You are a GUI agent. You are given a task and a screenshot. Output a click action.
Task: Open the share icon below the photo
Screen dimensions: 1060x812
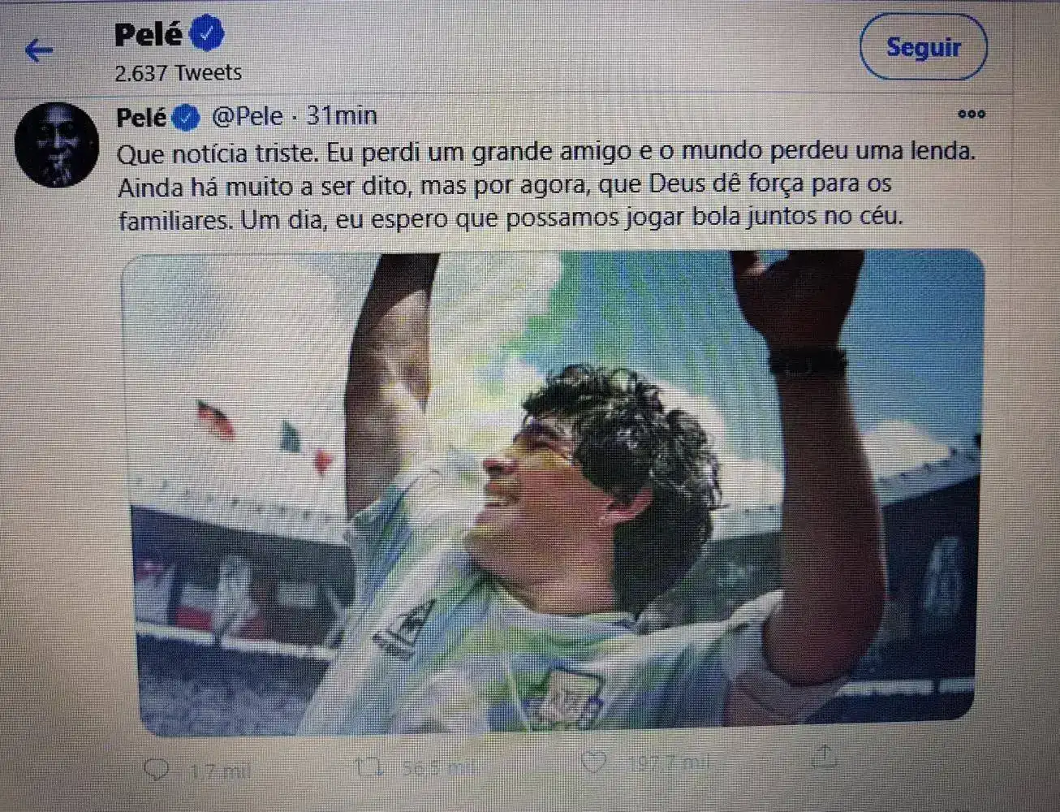tap(824, 756)
